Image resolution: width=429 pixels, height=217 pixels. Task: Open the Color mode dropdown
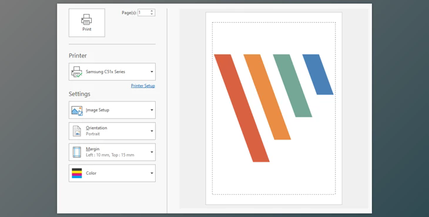112,173
